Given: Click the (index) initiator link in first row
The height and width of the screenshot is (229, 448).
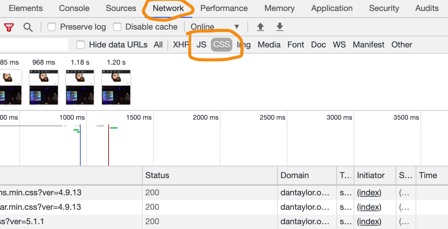Looking at the screenshot, I should click(369, 193).
